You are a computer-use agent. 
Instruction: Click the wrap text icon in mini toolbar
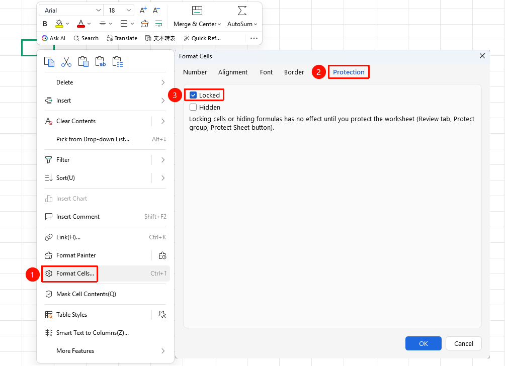(159, 24)
